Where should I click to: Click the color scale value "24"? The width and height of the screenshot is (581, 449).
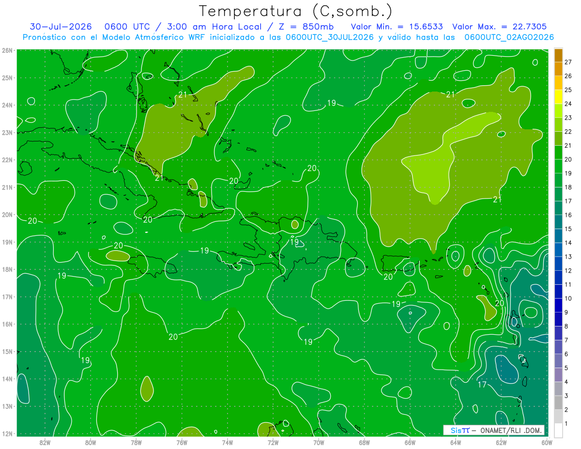pos(568,104)
